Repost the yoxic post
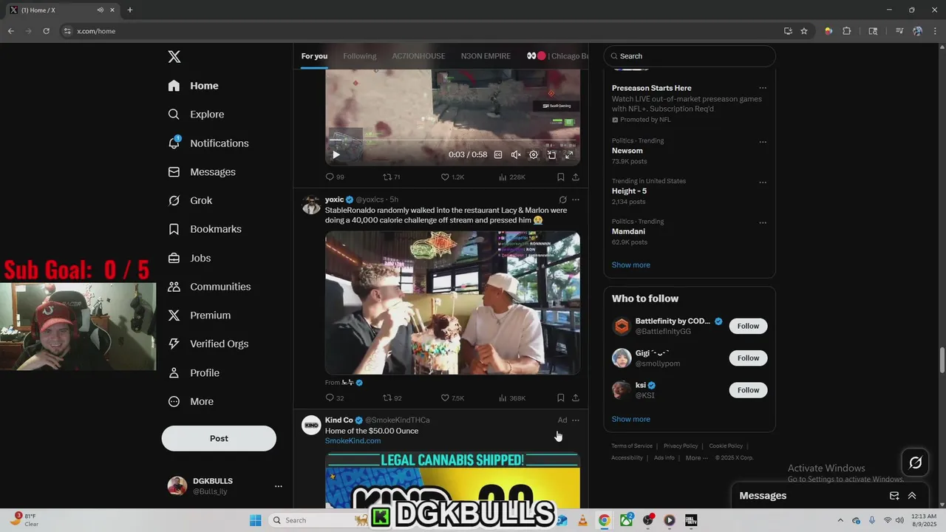946x532 pixels. pyautogui.click(x=392, y=398)
